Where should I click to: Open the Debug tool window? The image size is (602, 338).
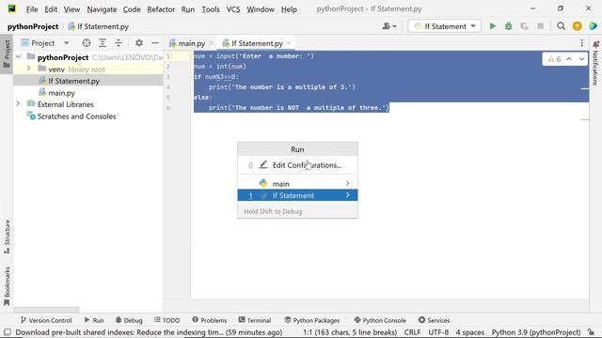coord(129,320)
